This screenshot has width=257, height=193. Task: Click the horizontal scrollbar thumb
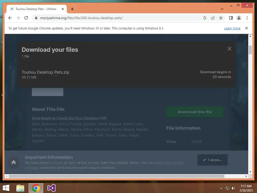point(116,176)
